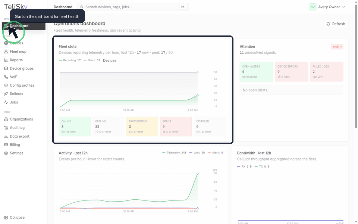Open Reports page
The image size is (358, 224).
24,60
